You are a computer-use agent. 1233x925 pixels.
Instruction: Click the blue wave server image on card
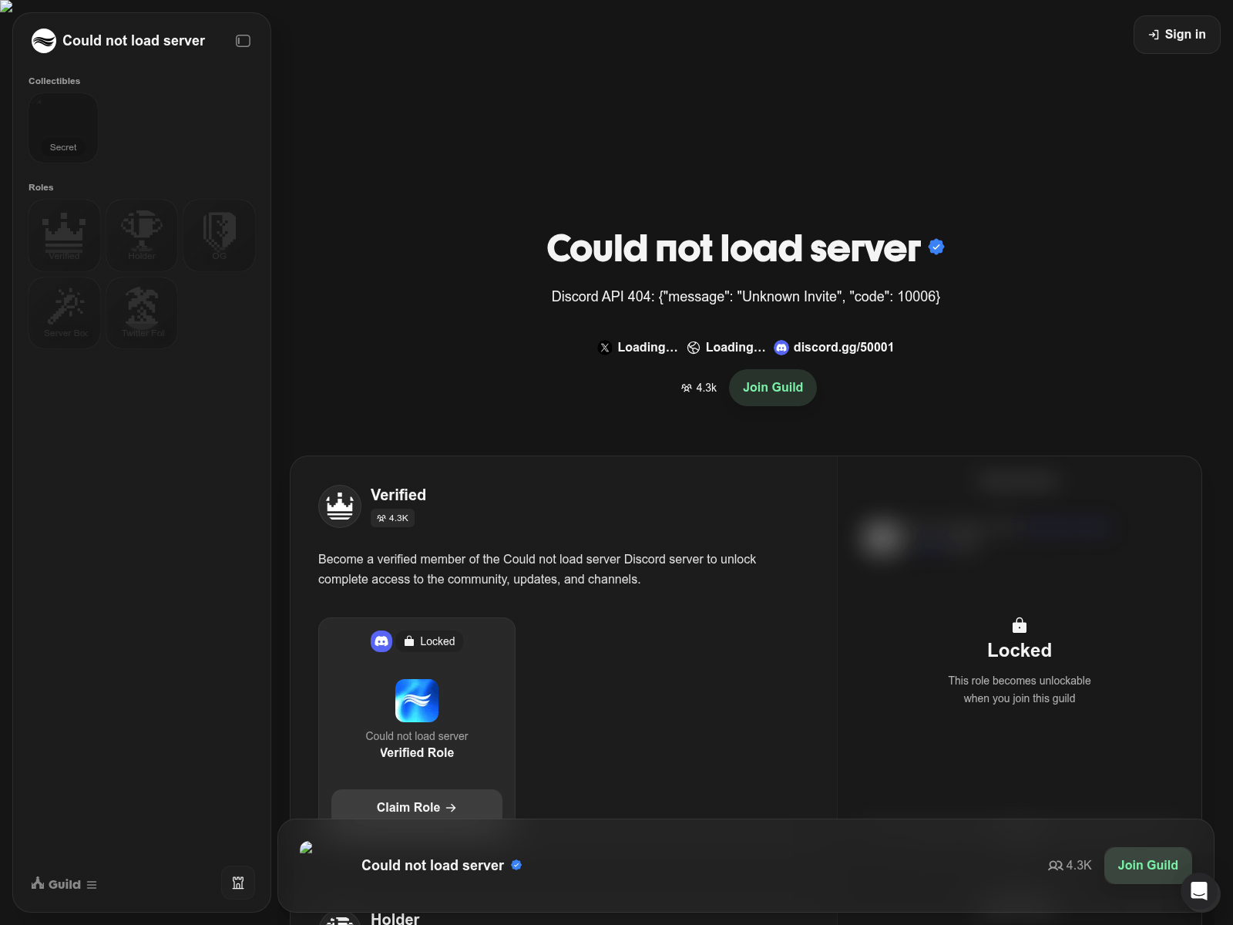417,701
